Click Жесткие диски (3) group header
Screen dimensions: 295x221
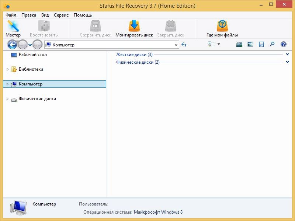[x=134, y=55]
